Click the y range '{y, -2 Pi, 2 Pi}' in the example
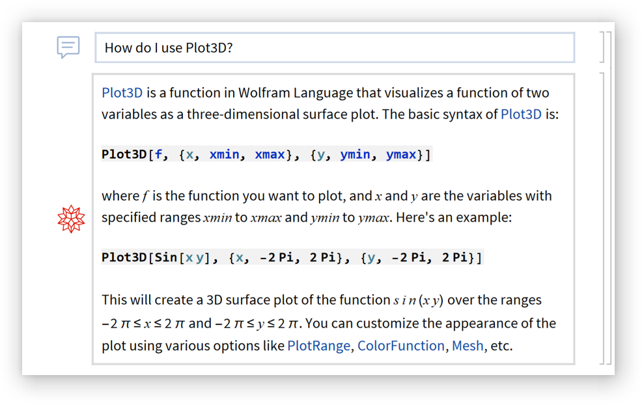Image resolution: width=642 pixels, height=405 pixels. tap(421, 257)
